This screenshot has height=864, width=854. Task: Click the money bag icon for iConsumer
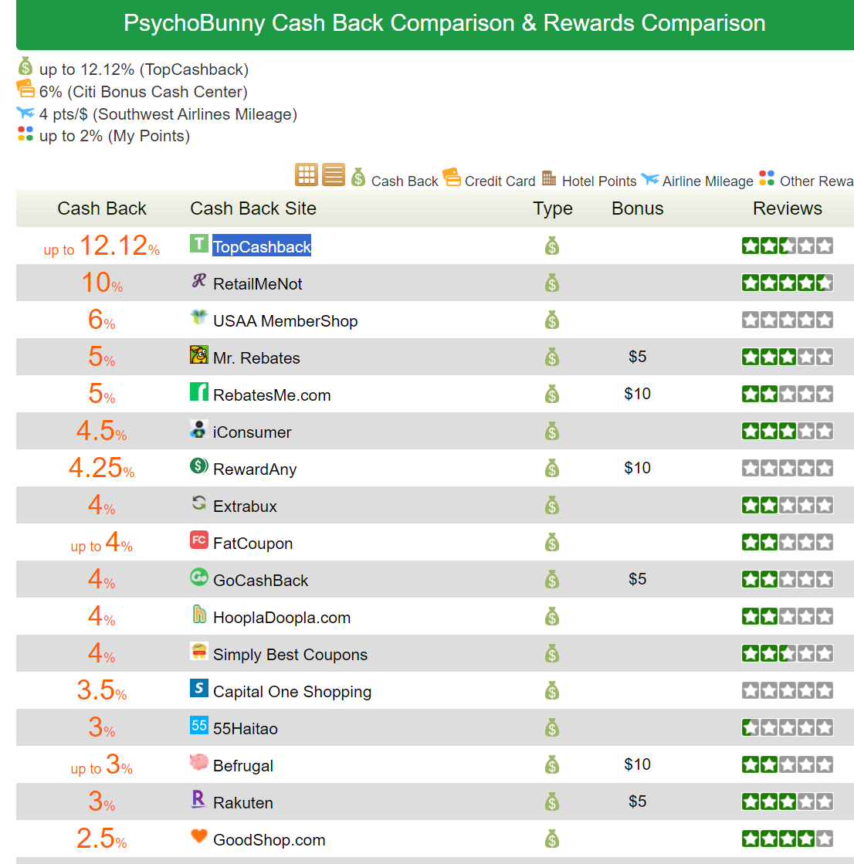click(552, 432)
